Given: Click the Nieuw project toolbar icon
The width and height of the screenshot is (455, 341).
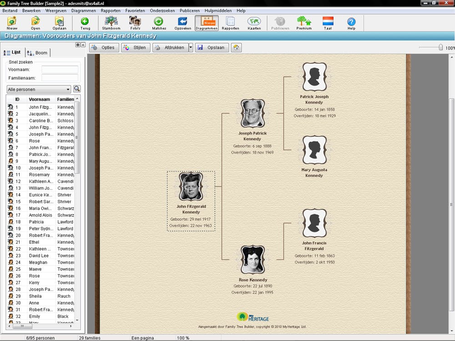Looking at the screenshot, I should [x=12, y=23].
